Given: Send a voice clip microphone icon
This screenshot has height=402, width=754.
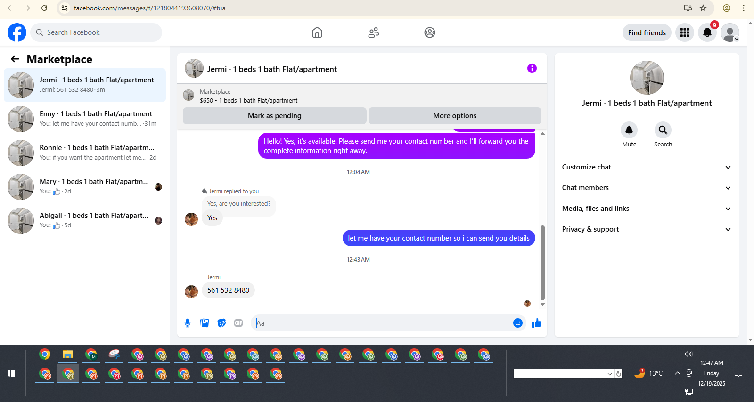Looking at the screenshot, I should tap(188, 323).
